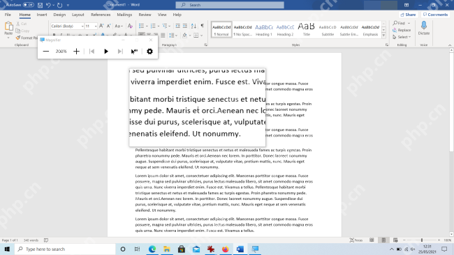Decrease paragraph indent
The height and width of the screenshot is (255, 454).
click(x=178, y=26)
